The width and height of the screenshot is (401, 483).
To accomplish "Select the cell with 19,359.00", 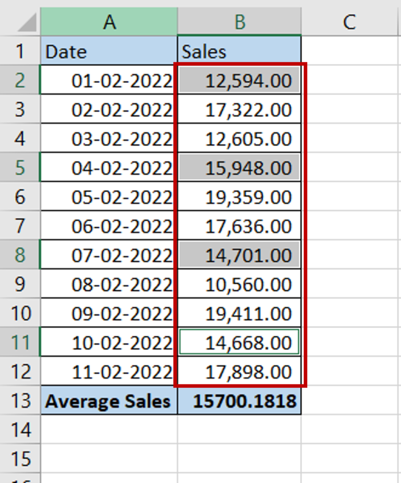I will [x=239, y=197].
